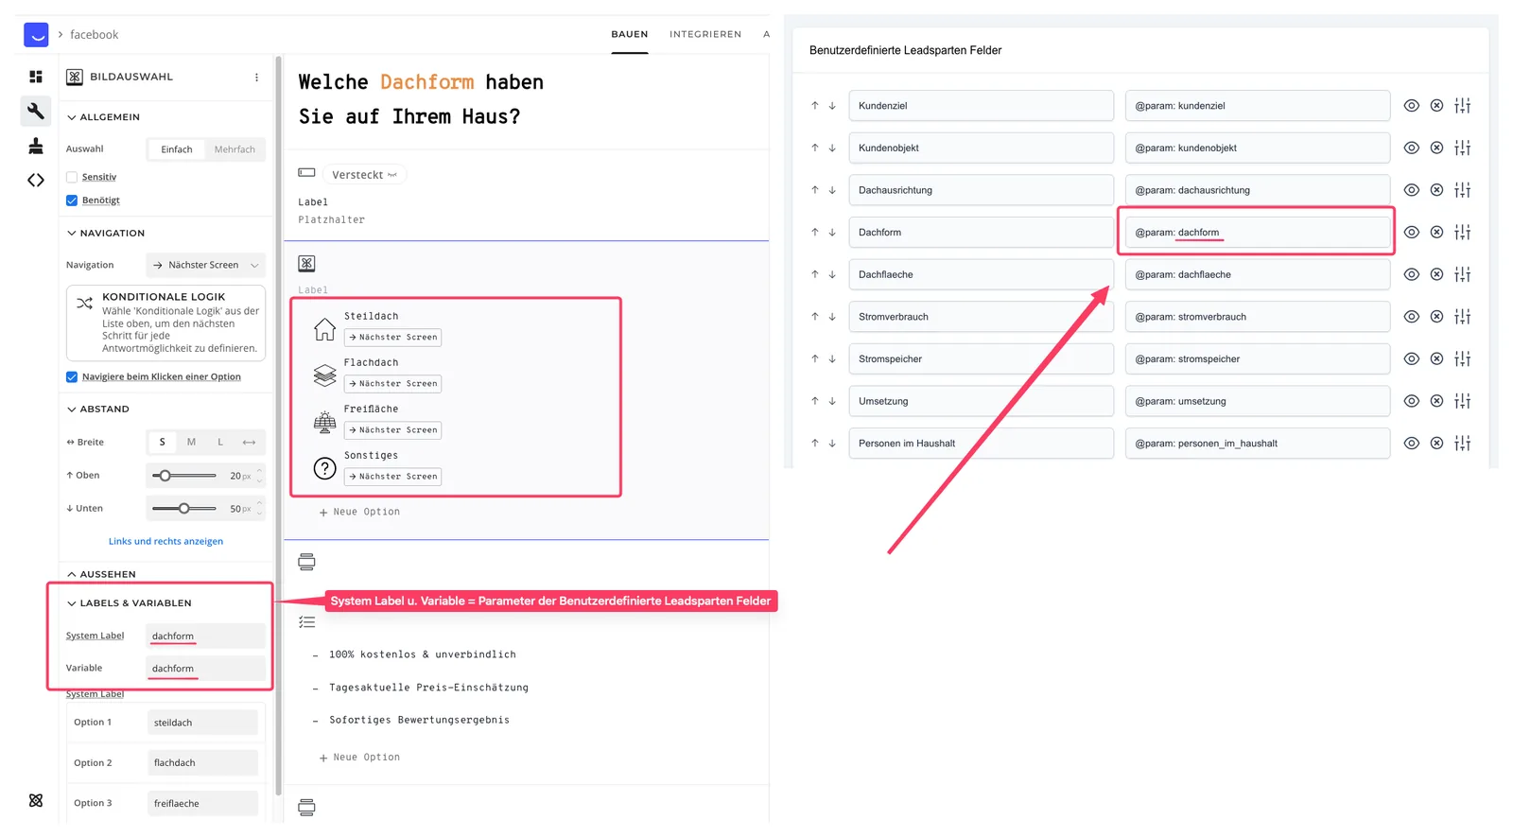The width and height of the screenshot is (1513, 837).
Task: Remove the Umsetzung field with X icon
Action: 1436,401
